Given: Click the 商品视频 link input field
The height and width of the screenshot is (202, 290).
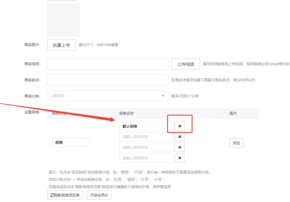Looking at the screenshot, I should [x=107, y=64].
